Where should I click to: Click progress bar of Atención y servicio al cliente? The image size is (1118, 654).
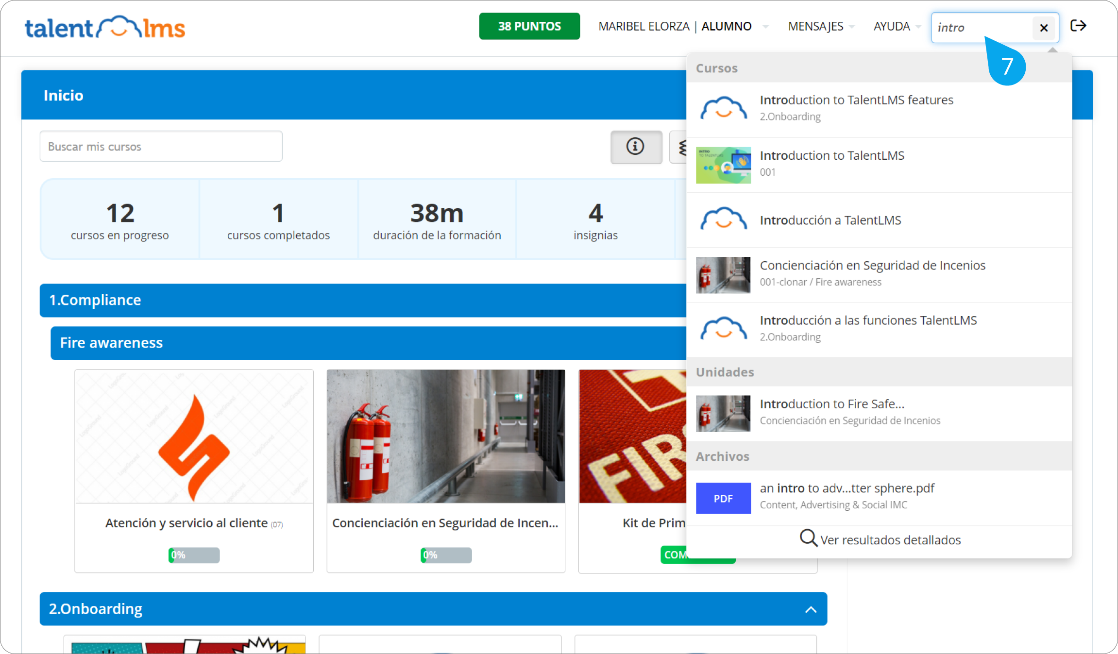click(194, 555)
